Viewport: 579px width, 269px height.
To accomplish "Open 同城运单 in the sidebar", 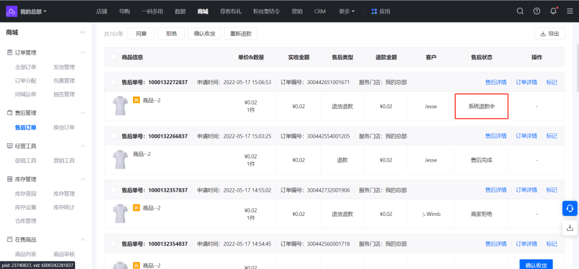I will (x=26, y=94).
